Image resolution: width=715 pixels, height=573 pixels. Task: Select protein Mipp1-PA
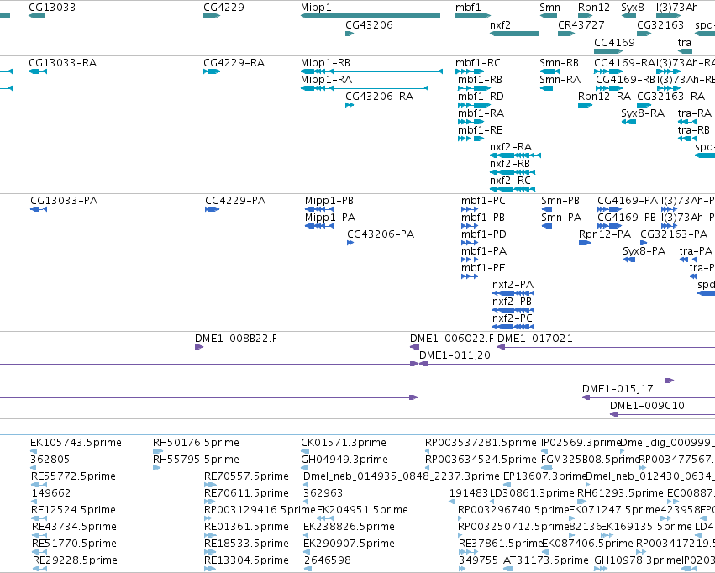point(330,218)
